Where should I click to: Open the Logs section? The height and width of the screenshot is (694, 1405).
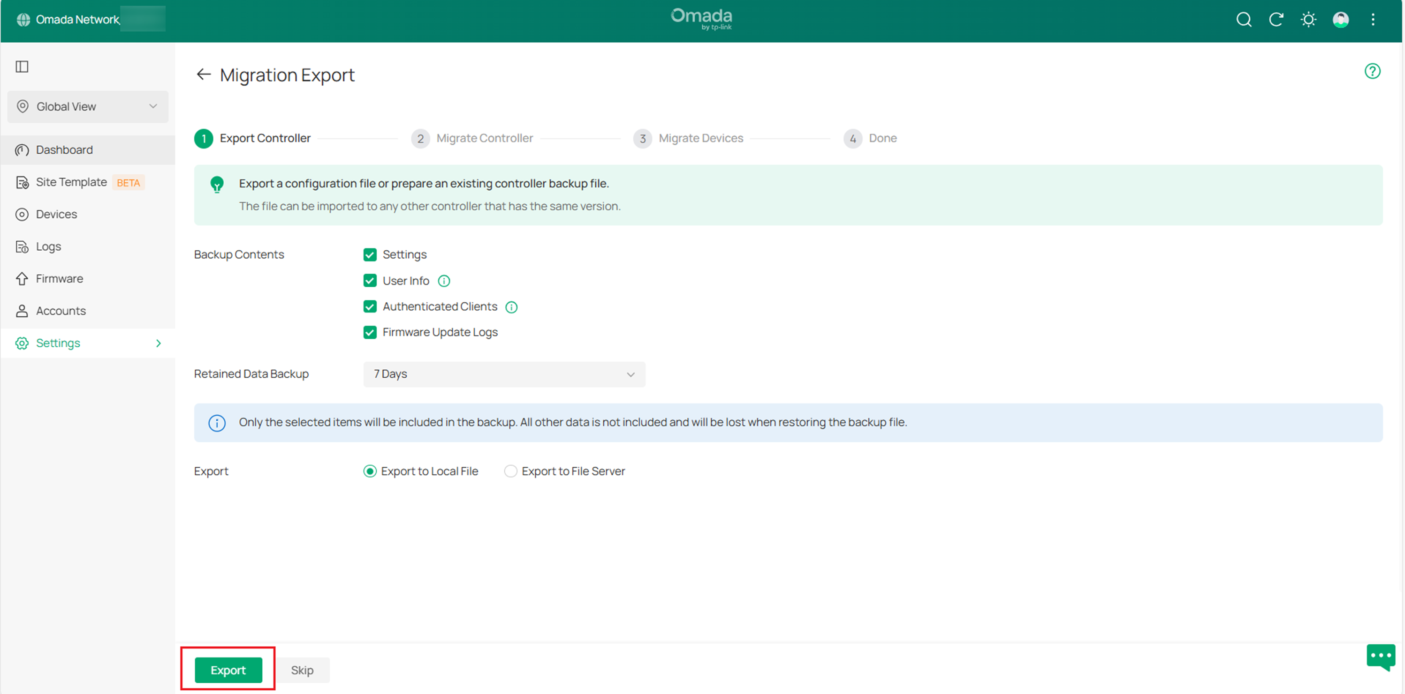click(x=48, y=246)
